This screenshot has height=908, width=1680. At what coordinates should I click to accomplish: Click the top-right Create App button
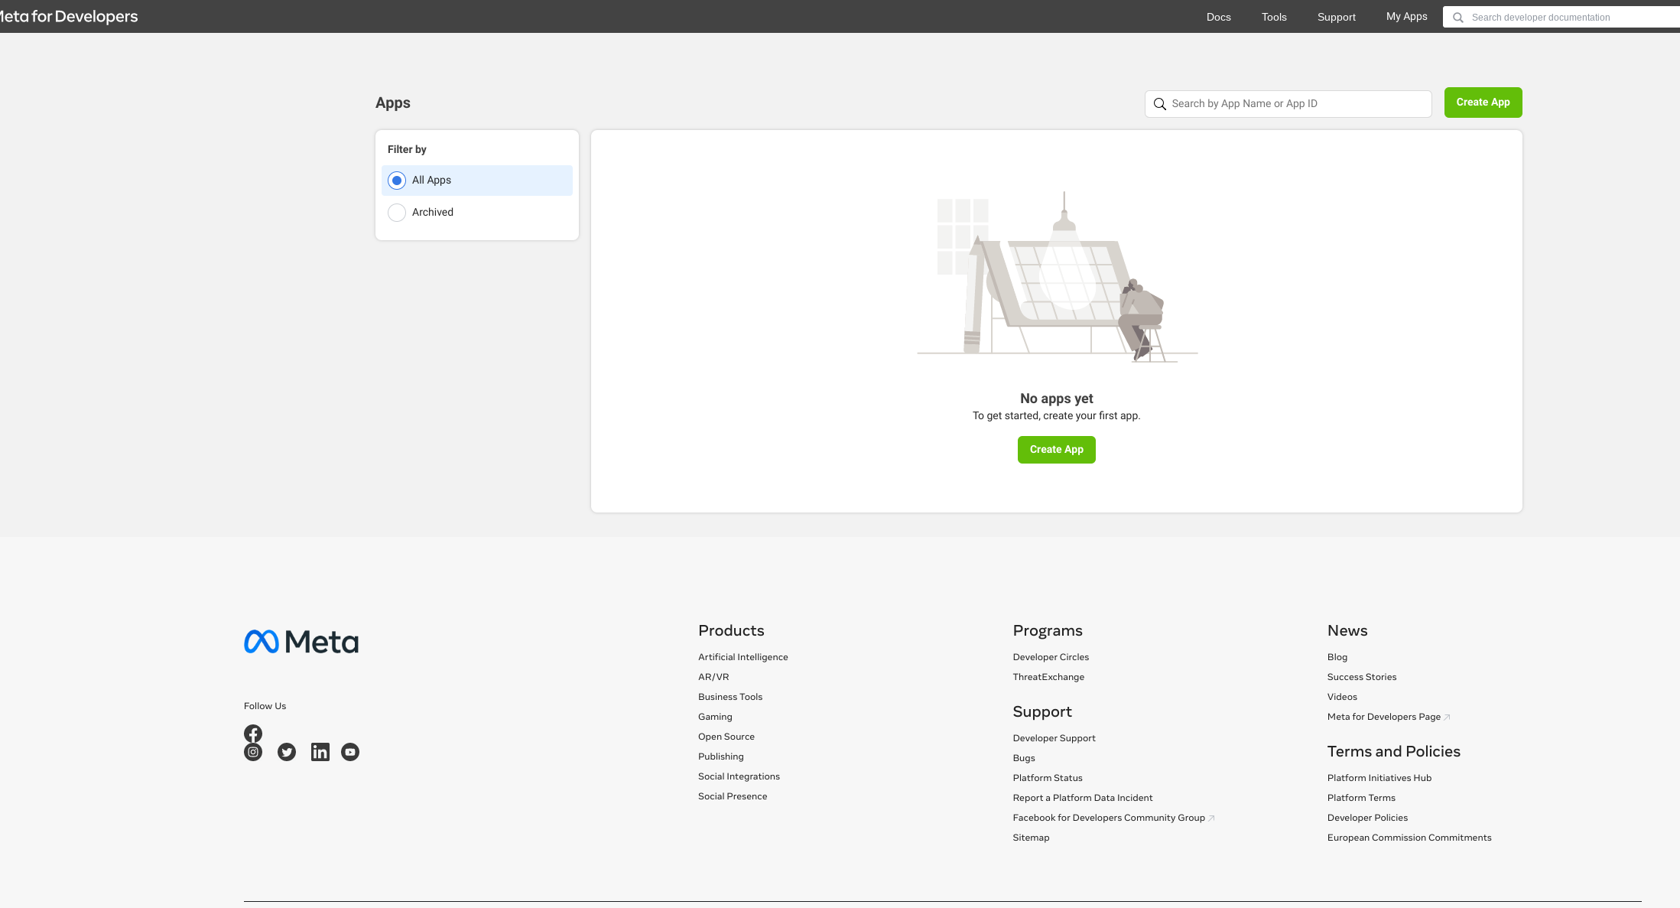click(x=1483, y=103)
